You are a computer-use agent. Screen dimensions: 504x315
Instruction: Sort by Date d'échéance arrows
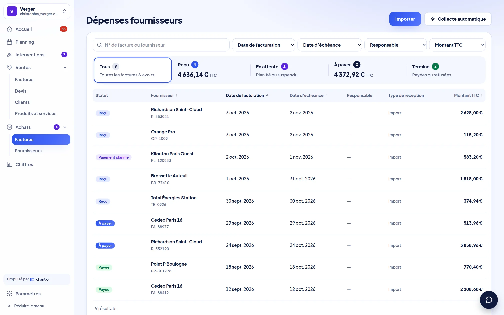(x=326, y=95)
